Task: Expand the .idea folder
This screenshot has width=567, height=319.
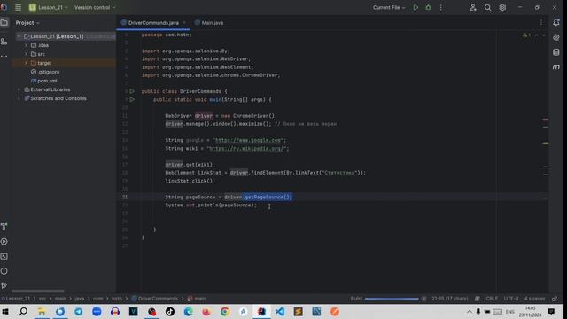Action: 26,45
